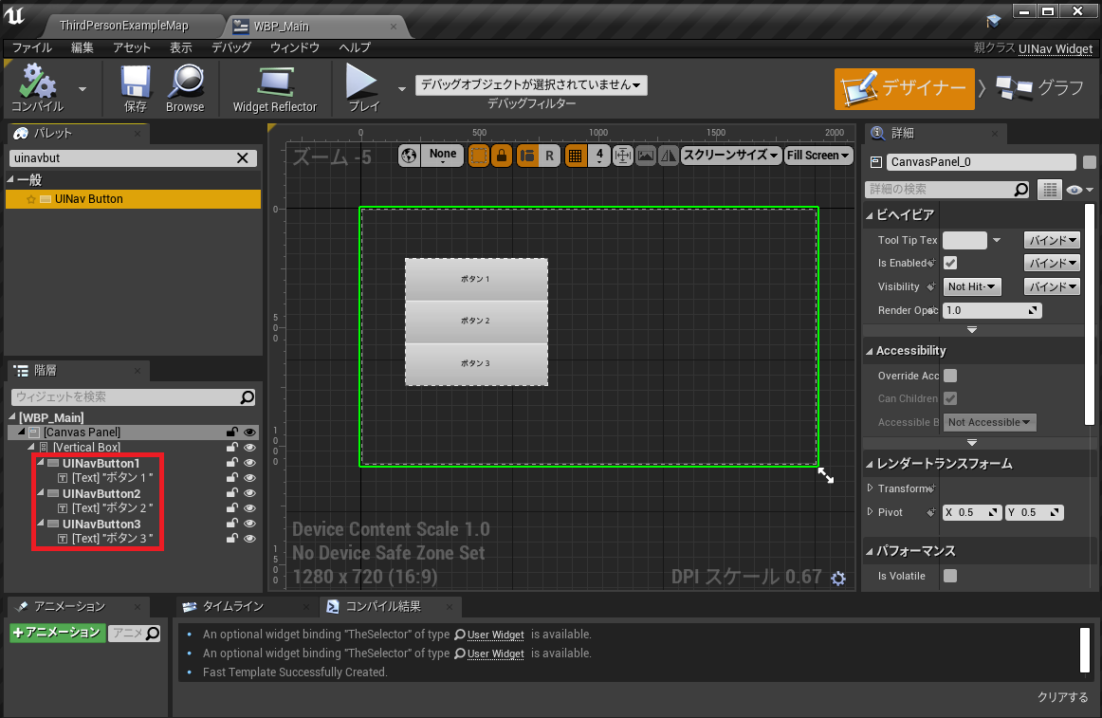Open the バインド dropdown for Tool Tip Text
1102x718 pixels.
coord(1052,240)
